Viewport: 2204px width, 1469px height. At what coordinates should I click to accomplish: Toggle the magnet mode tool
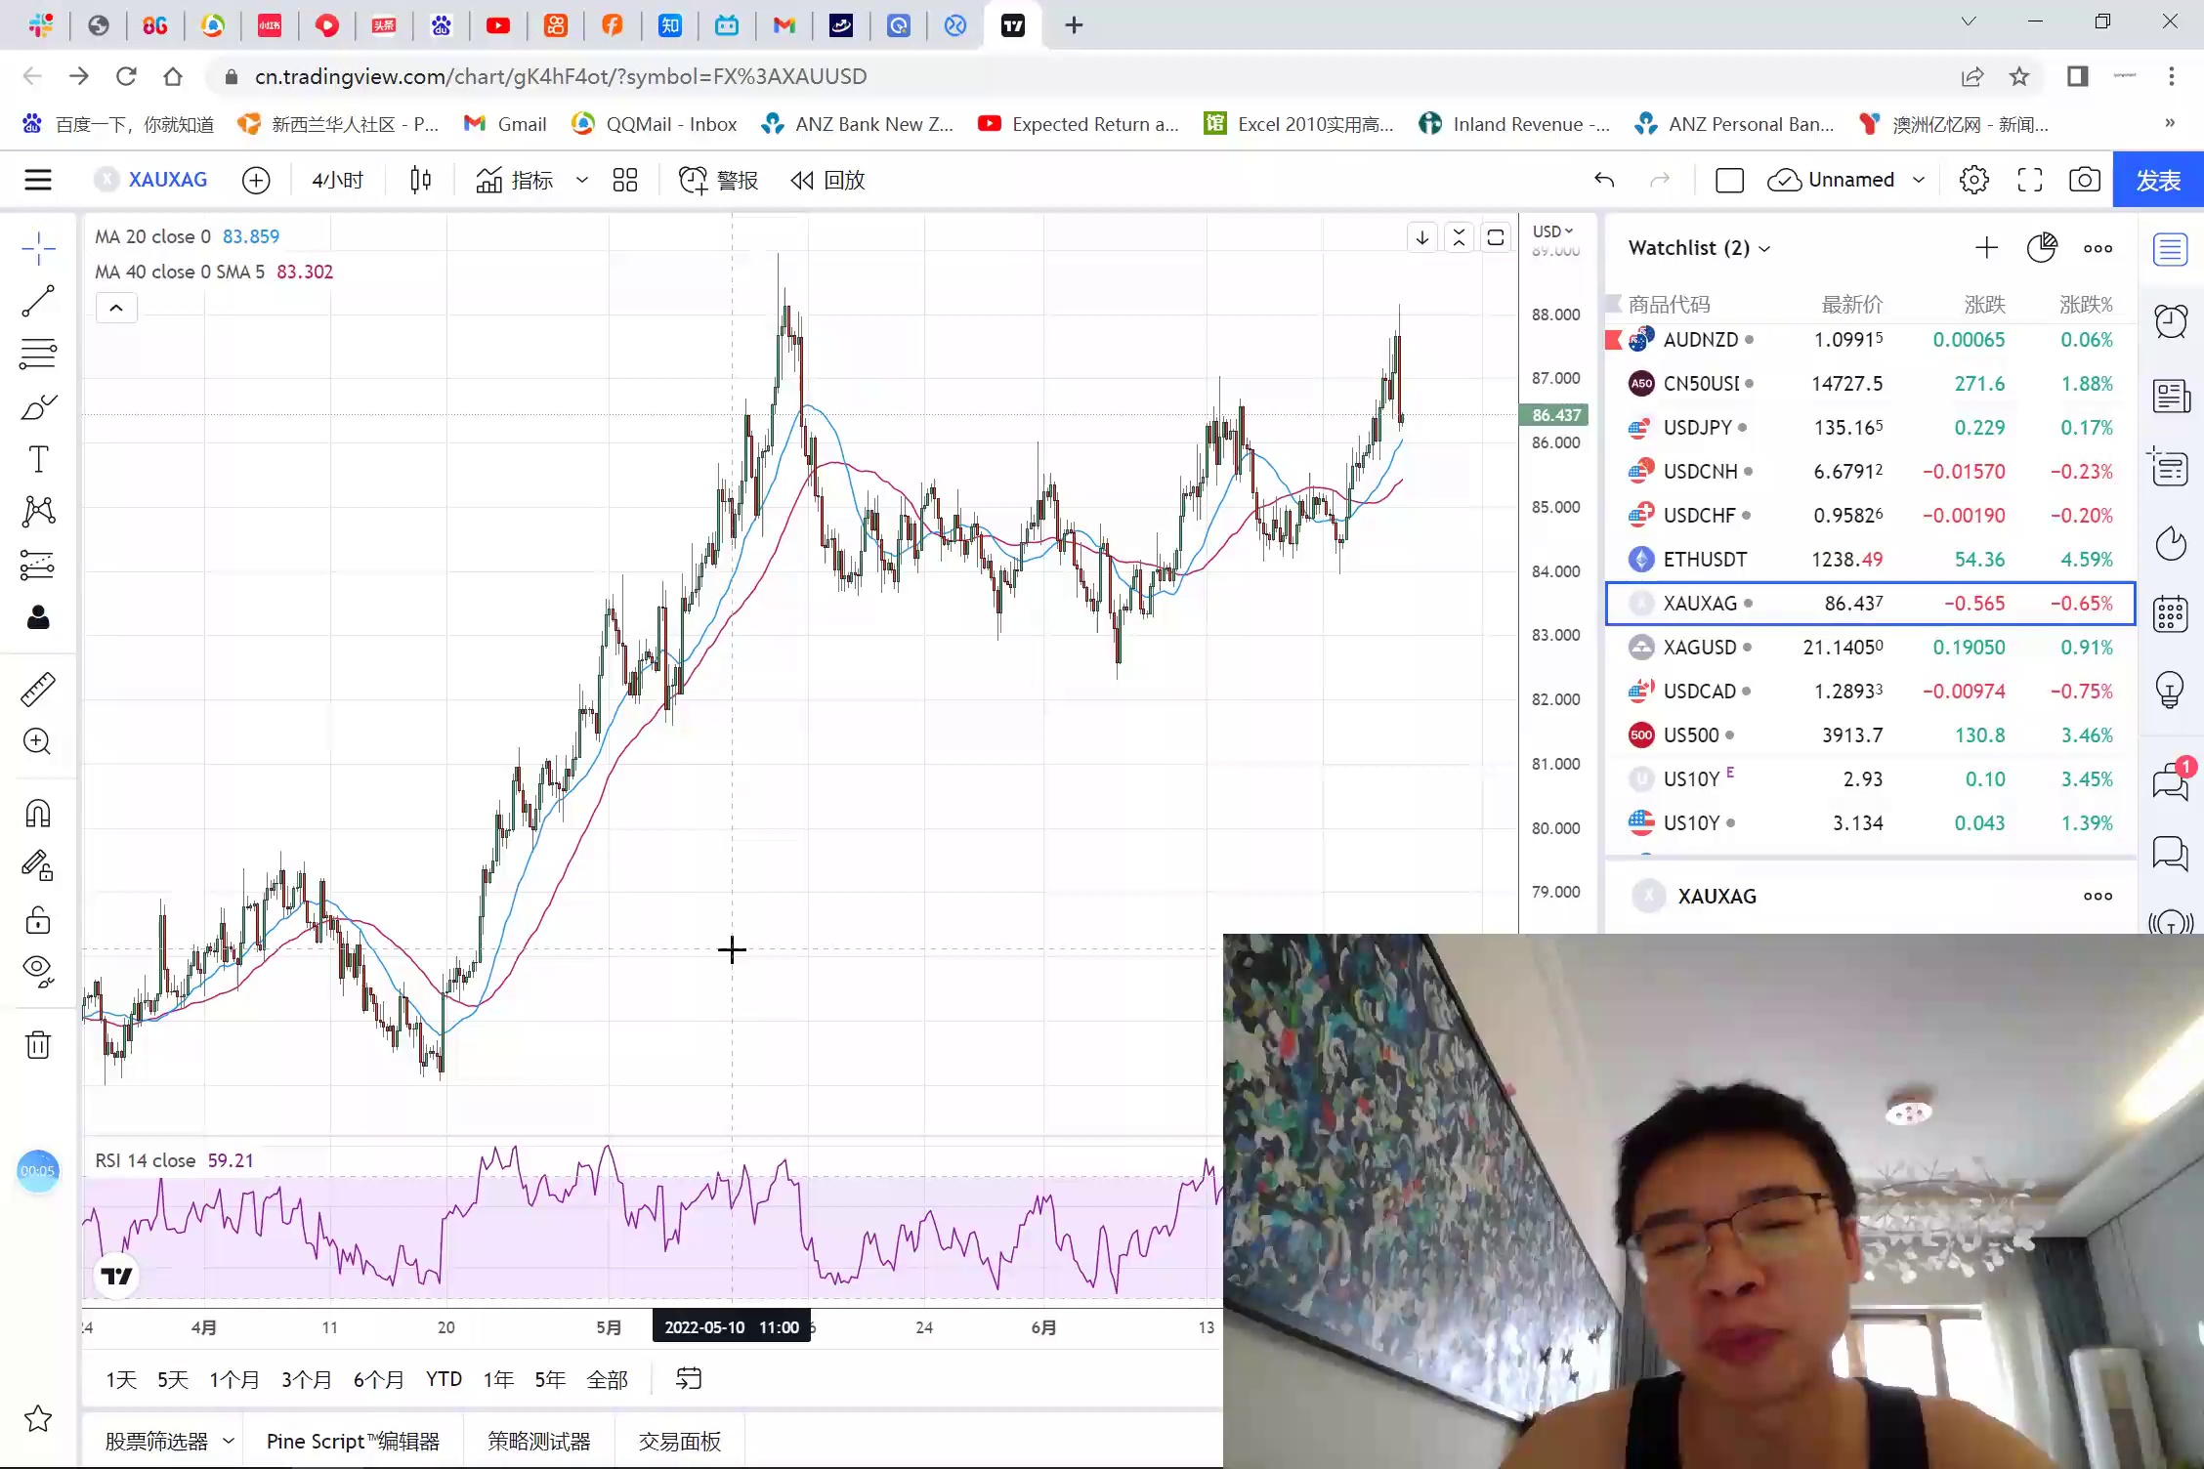click(x=38, y=813)
